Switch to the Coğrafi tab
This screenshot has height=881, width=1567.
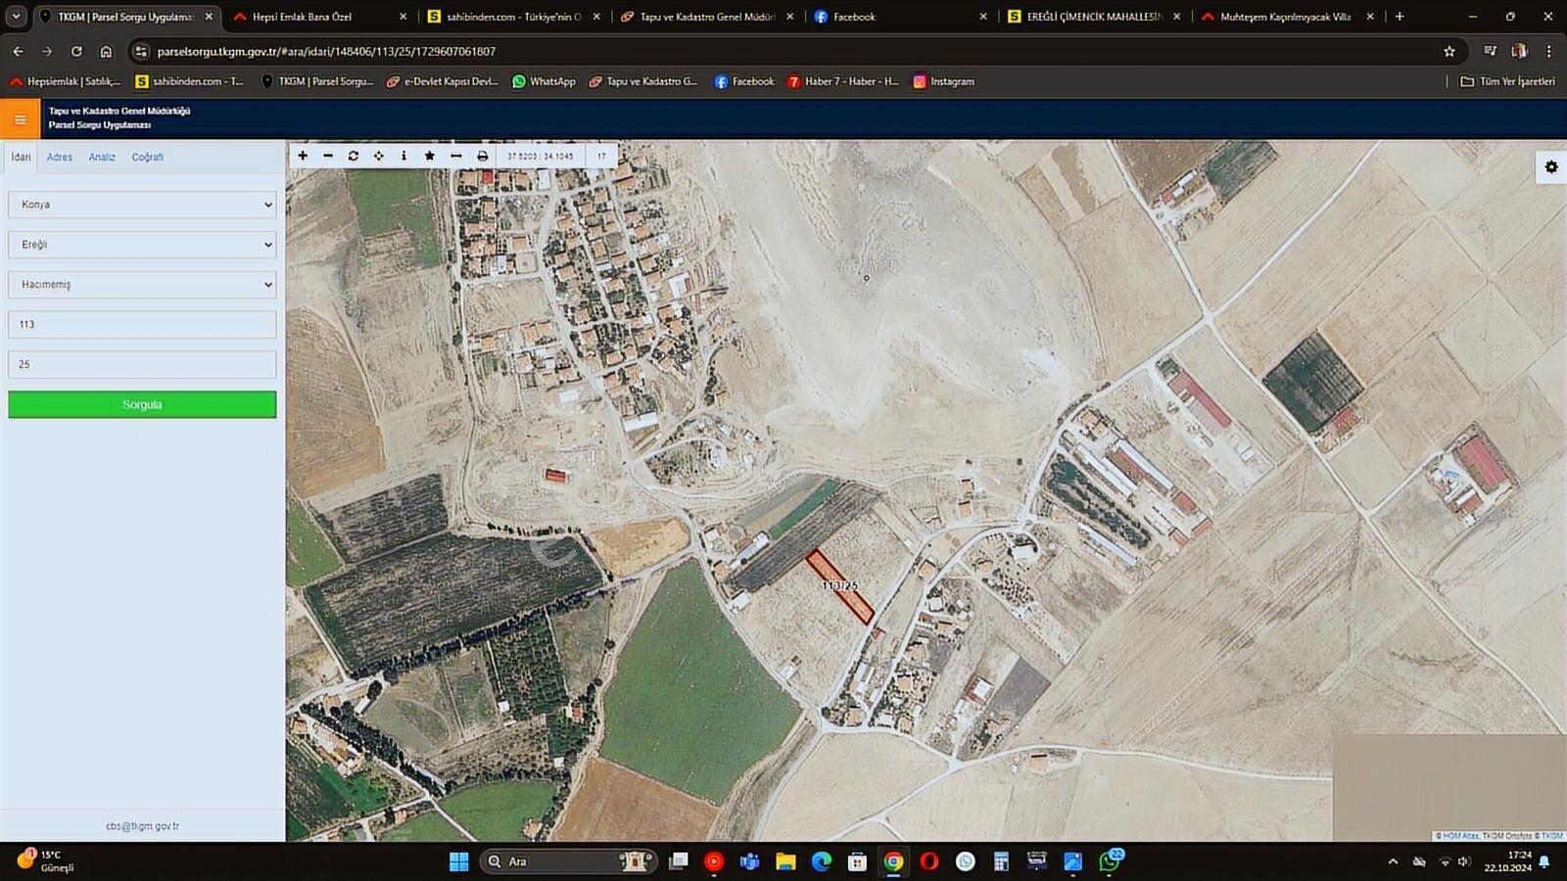click(x=148, y=157)
